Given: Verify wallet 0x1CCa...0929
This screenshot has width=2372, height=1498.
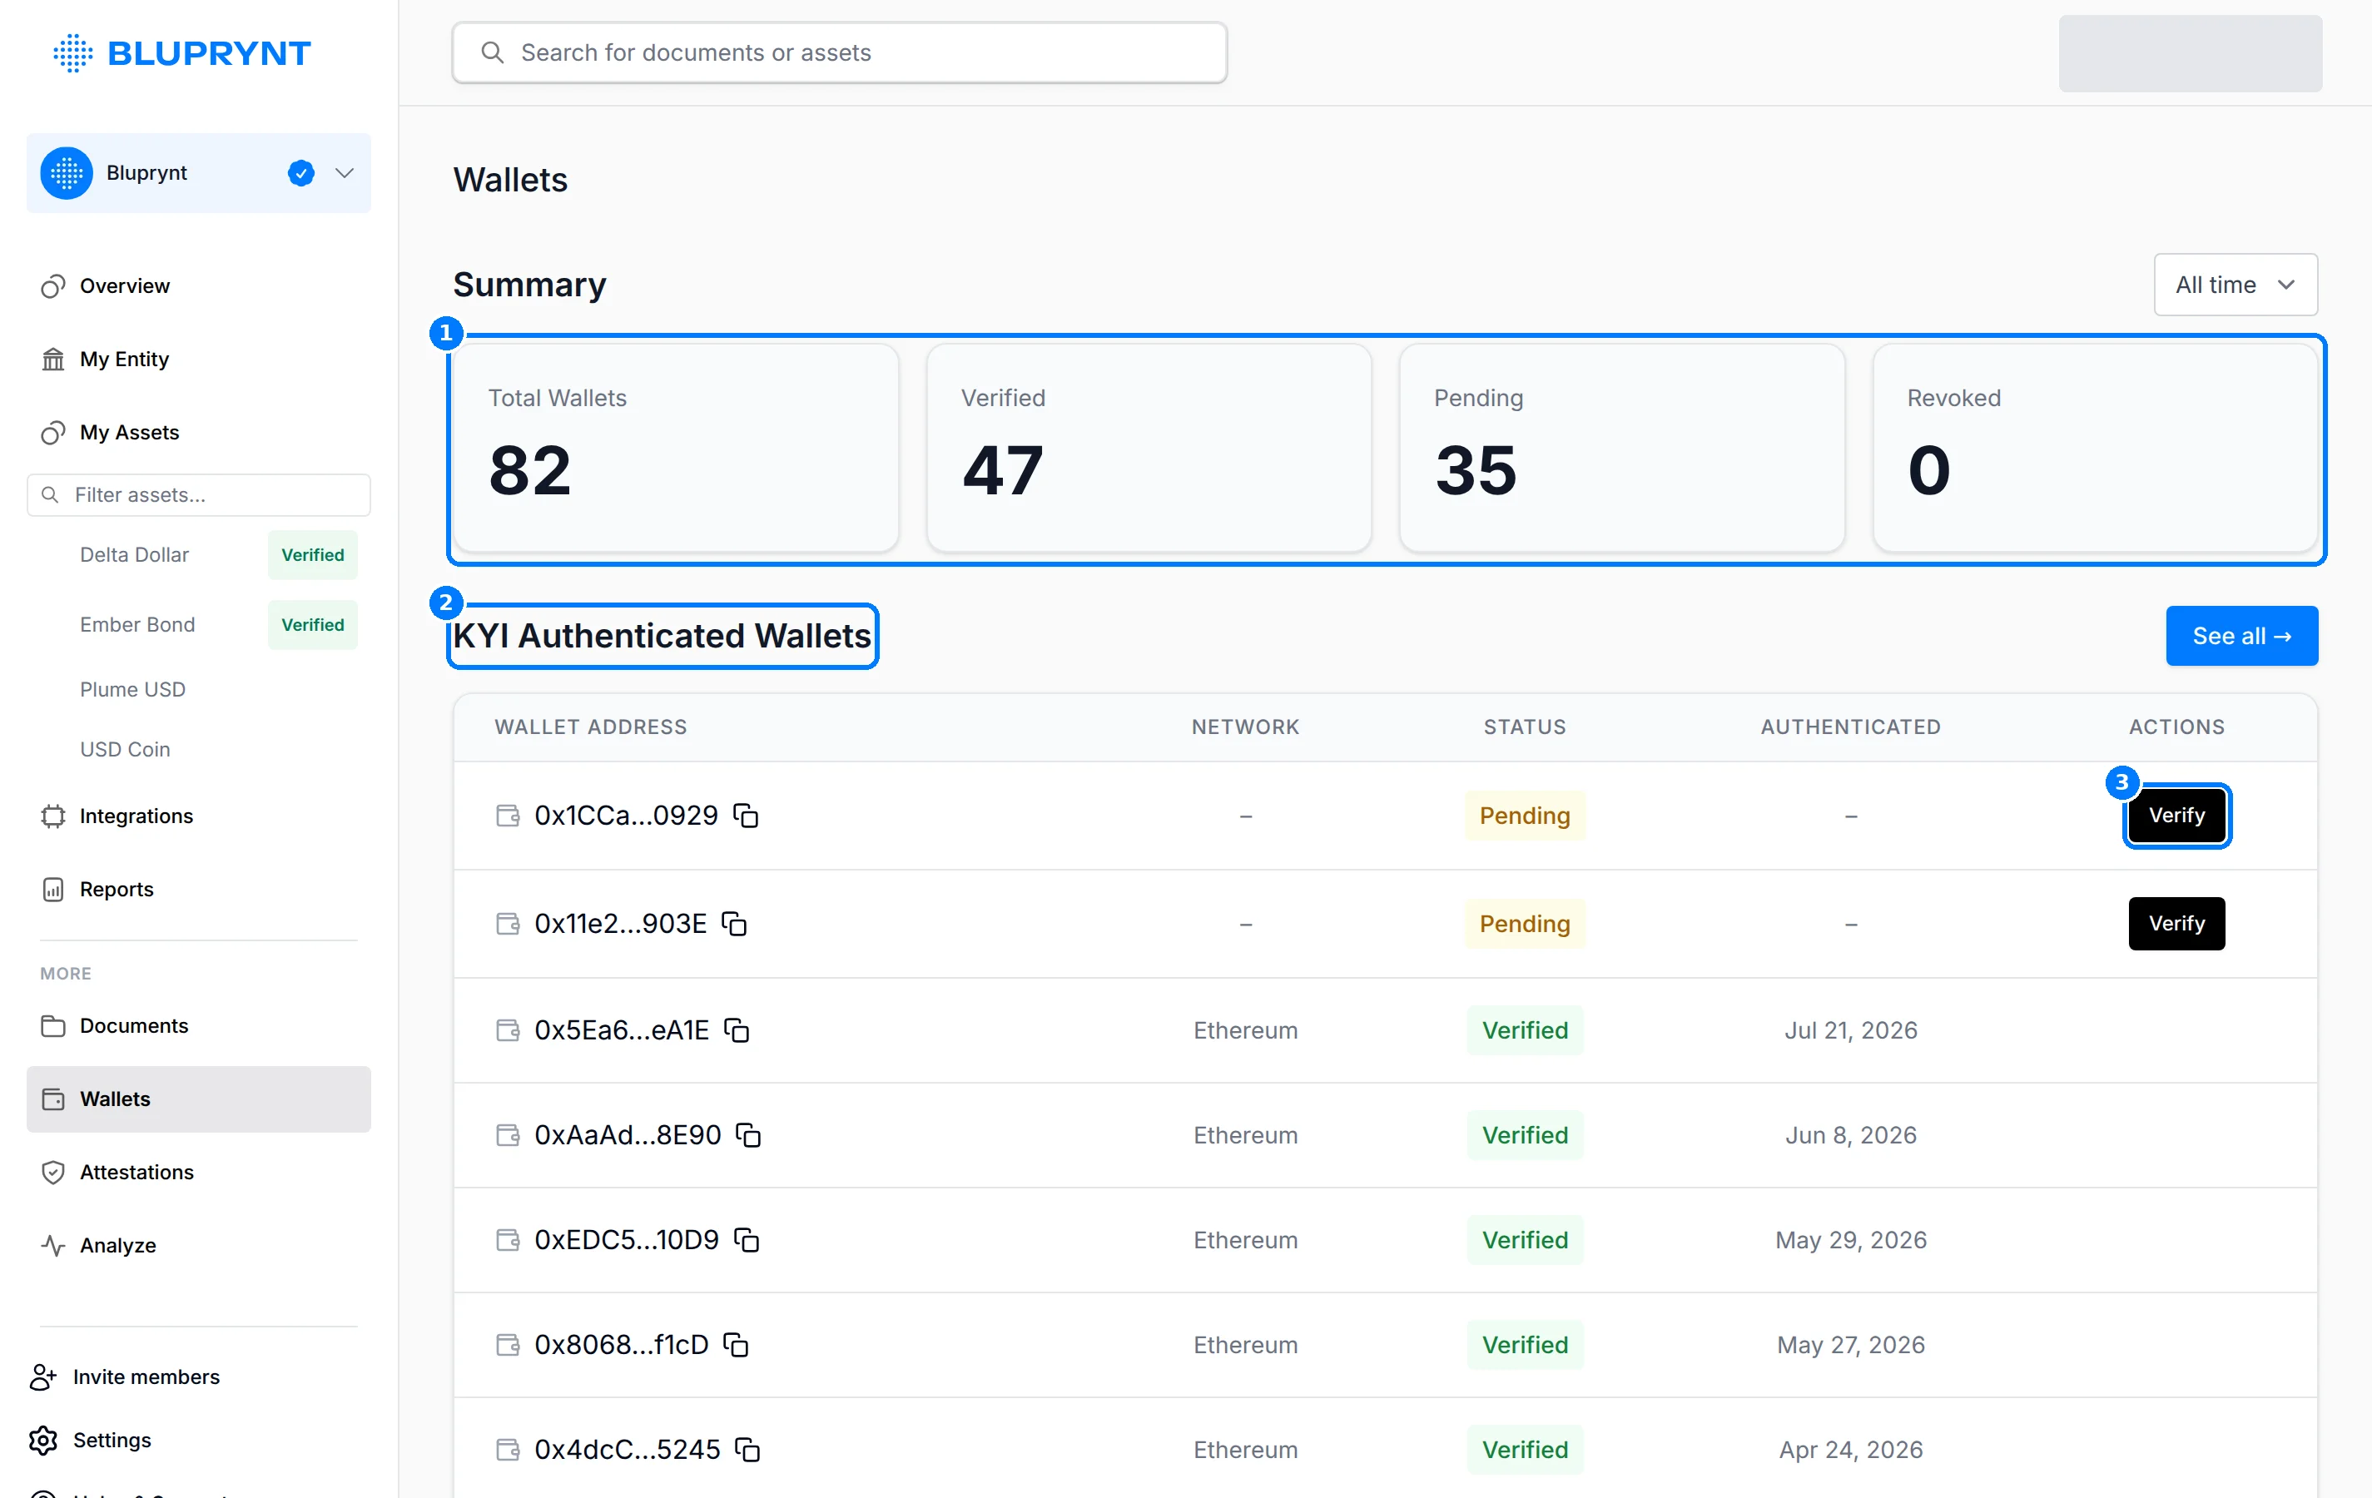Looking at the screenshot, I should pyautogui.click(x=2176, y=816).
